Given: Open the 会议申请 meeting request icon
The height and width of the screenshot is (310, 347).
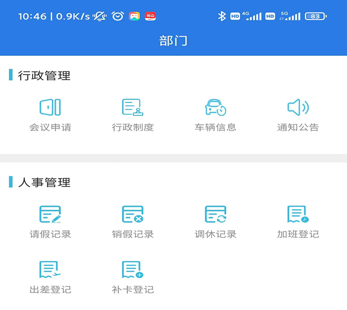Looking at the screenshot, I should [x=50, y=107].
